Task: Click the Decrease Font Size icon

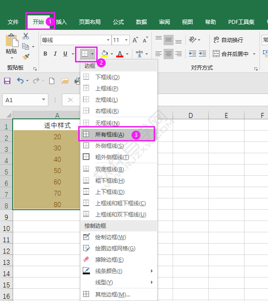Action: [x=146, y=40]
